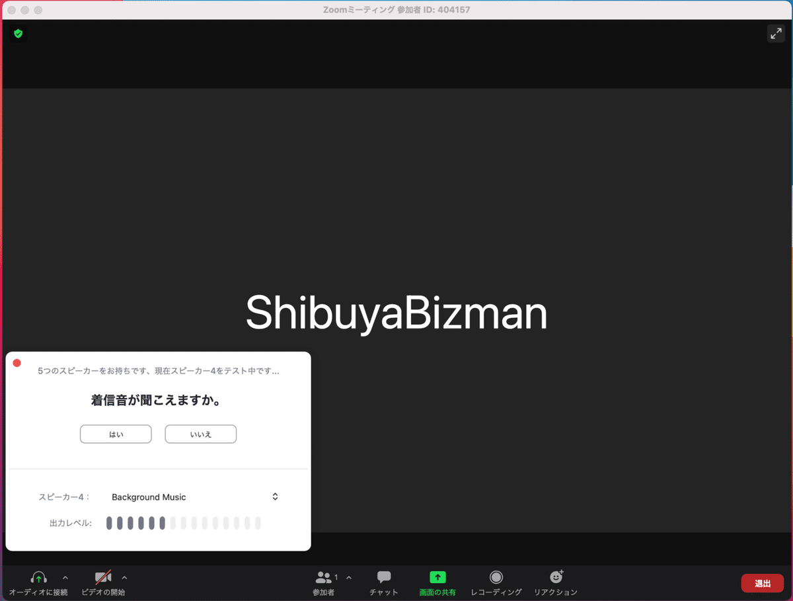
Task: Close the speaker test popup with red dot
Action: click(x=17, y=363)
